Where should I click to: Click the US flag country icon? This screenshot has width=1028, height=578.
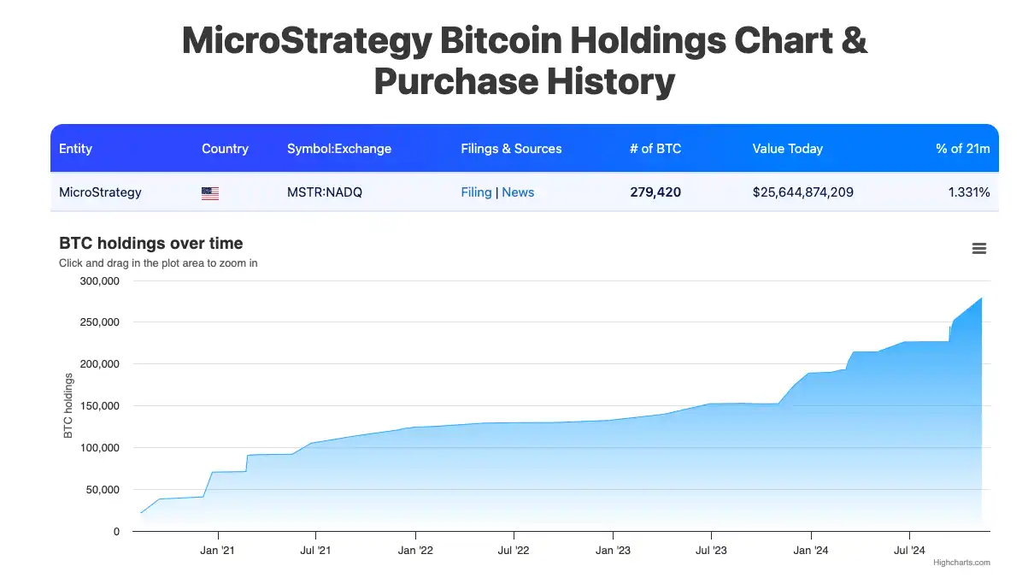(210, 193)
